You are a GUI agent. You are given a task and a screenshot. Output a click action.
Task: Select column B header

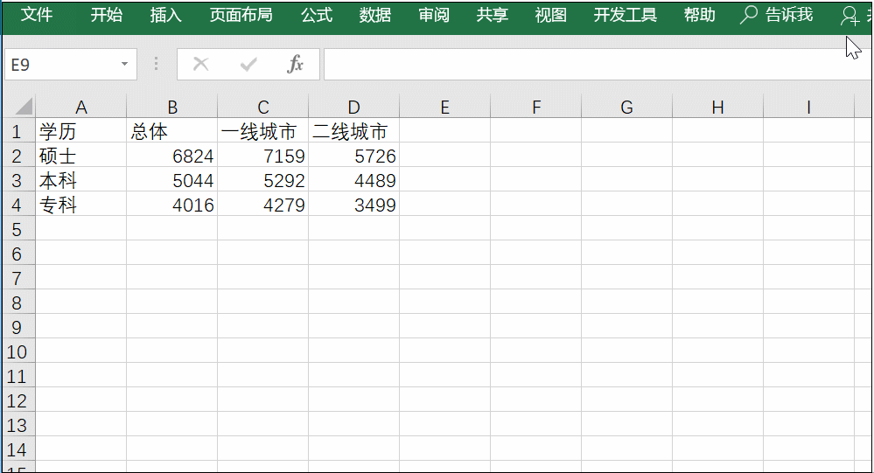pos(172,107)
